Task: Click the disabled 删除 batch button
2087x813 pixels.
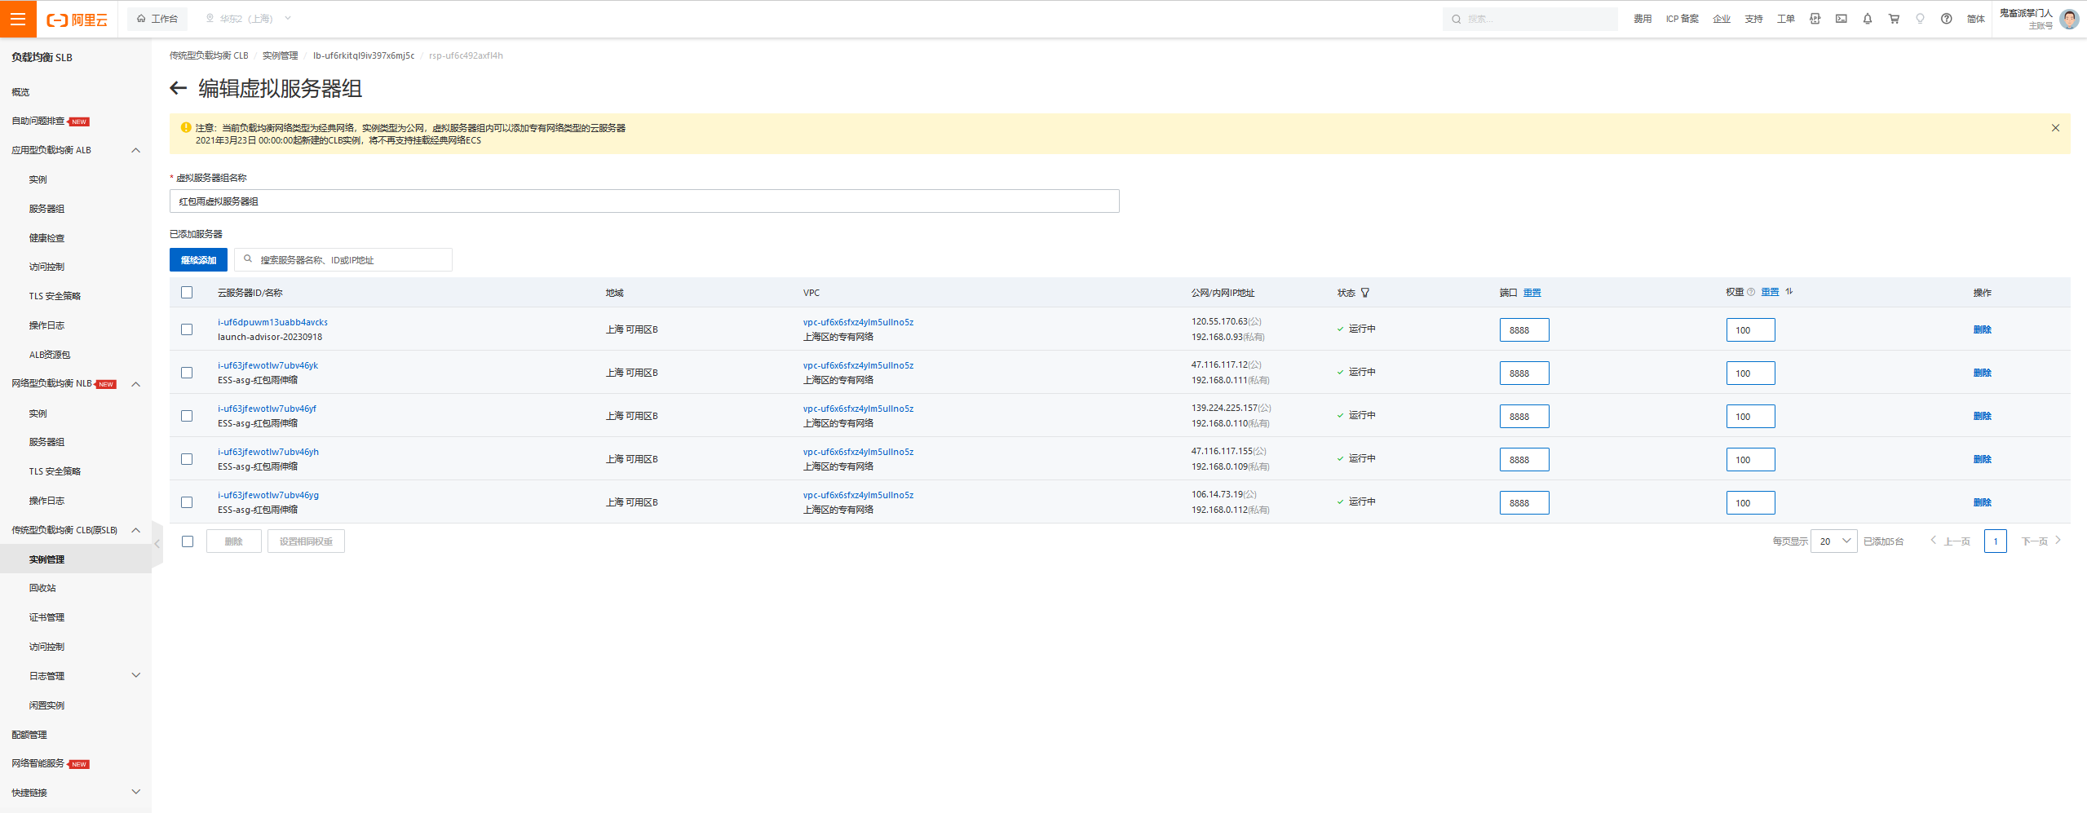Action: tap(234, 541)
